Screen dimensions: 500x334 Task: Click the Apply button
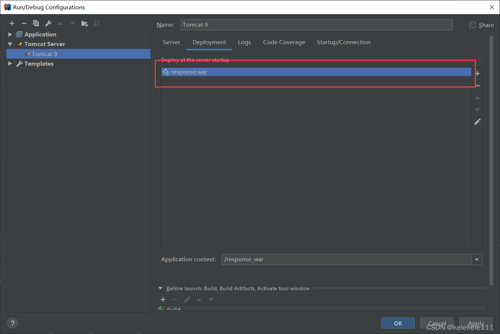(x=476, y=323)
